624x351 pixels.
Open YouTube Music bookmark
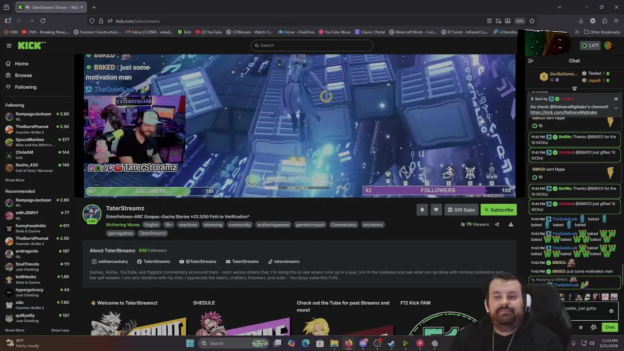click(335, 32)
